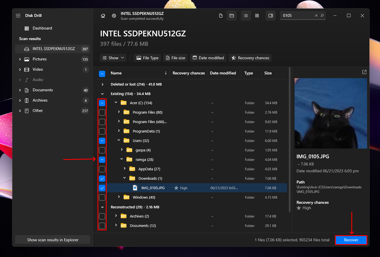Image resolution: width=380 pixels, height=257 pixels.
Task: Open the hamburger menu beside Disk Drill
Action: point(18,15)
